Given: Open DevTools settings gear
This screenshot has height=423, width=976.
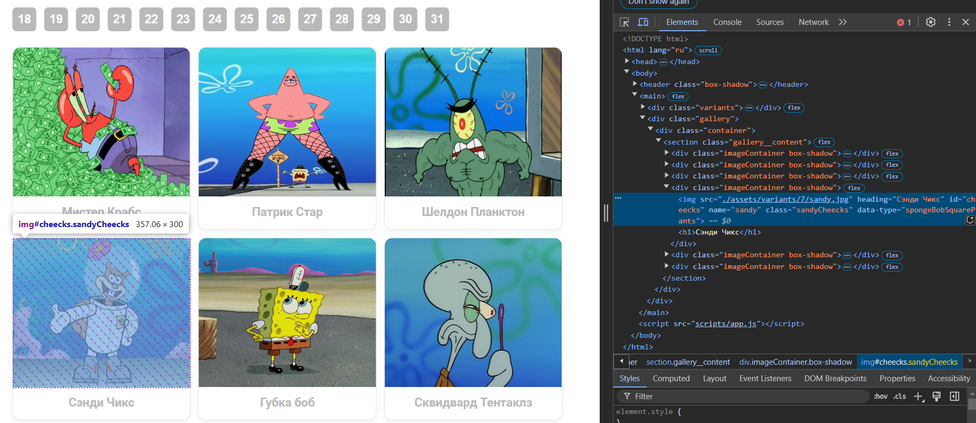Looking at the screenshot, I should point(930,22).
